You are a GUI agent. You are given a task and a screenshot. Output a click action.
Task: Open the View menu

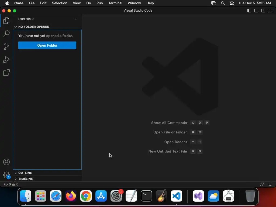pyautogui.click(x=77, y=3)
